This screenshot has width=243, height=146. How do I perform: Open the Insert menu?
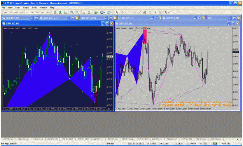point(17,7)
